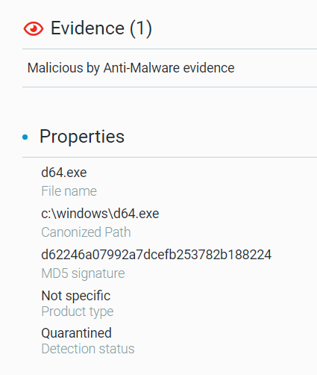Click the .exe extension in the canonized path
Image resolution: width=317 pixels, height=375 pixels.
[x=148, y=214]
